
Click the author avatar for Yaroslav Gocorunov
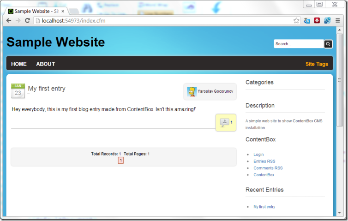(x=192, y=91)
